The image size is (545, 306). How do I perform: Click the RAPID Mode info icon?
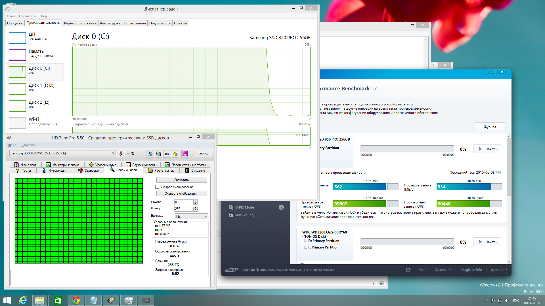pos(281,207)
